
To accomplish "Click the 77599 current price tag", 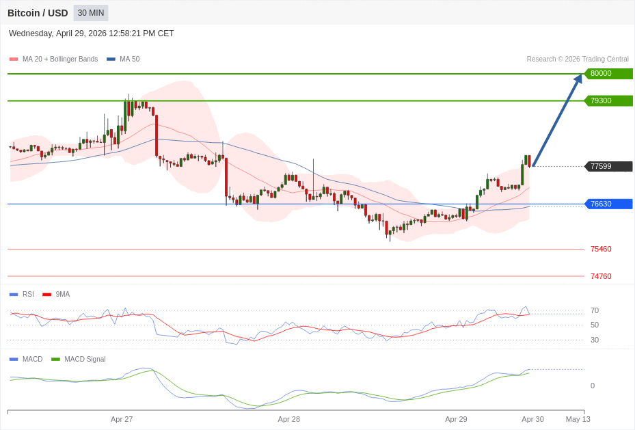I will [x=608, y=166].
